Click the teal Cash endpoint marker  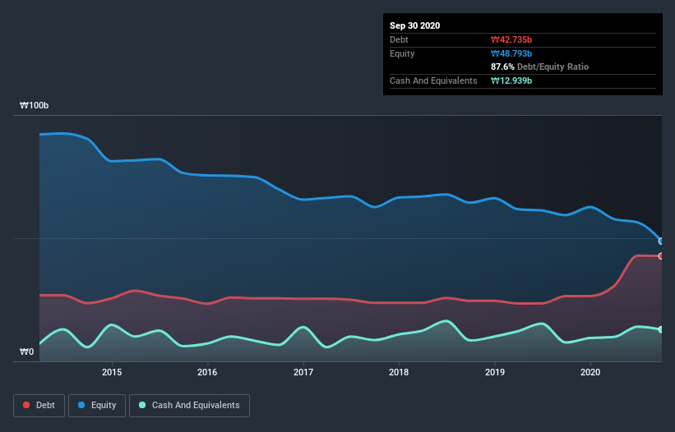(x=661, y=329)
